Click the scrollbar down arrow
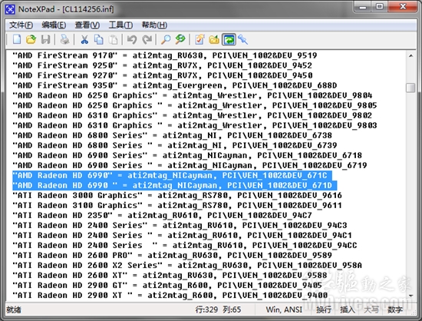The height and width of the screenshot is (321, 422). pos(410,296)
